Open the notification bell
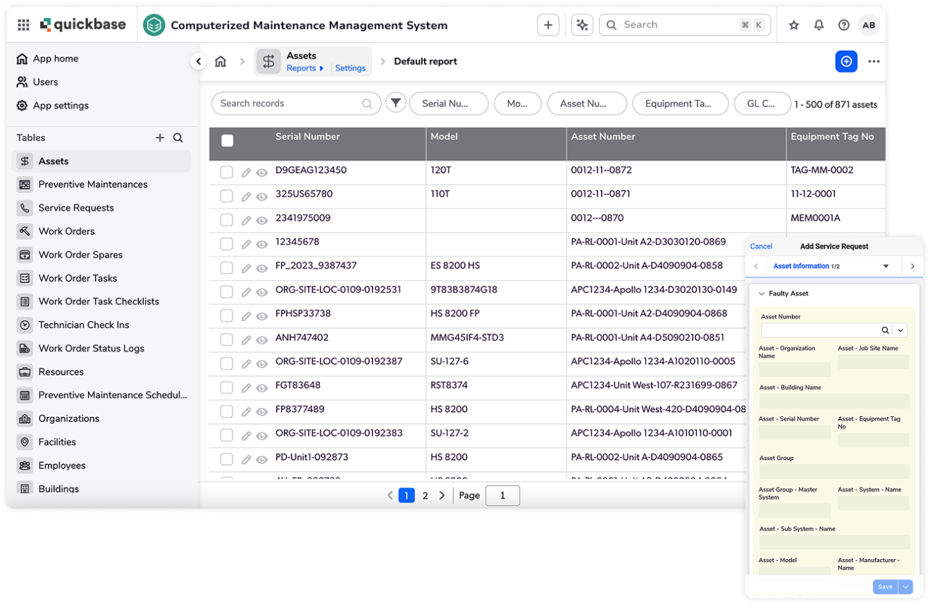 point(819,25)
